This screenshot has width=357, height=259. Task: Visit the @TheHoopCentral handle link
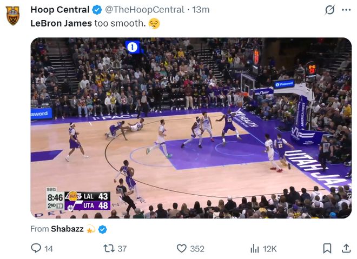144,10
